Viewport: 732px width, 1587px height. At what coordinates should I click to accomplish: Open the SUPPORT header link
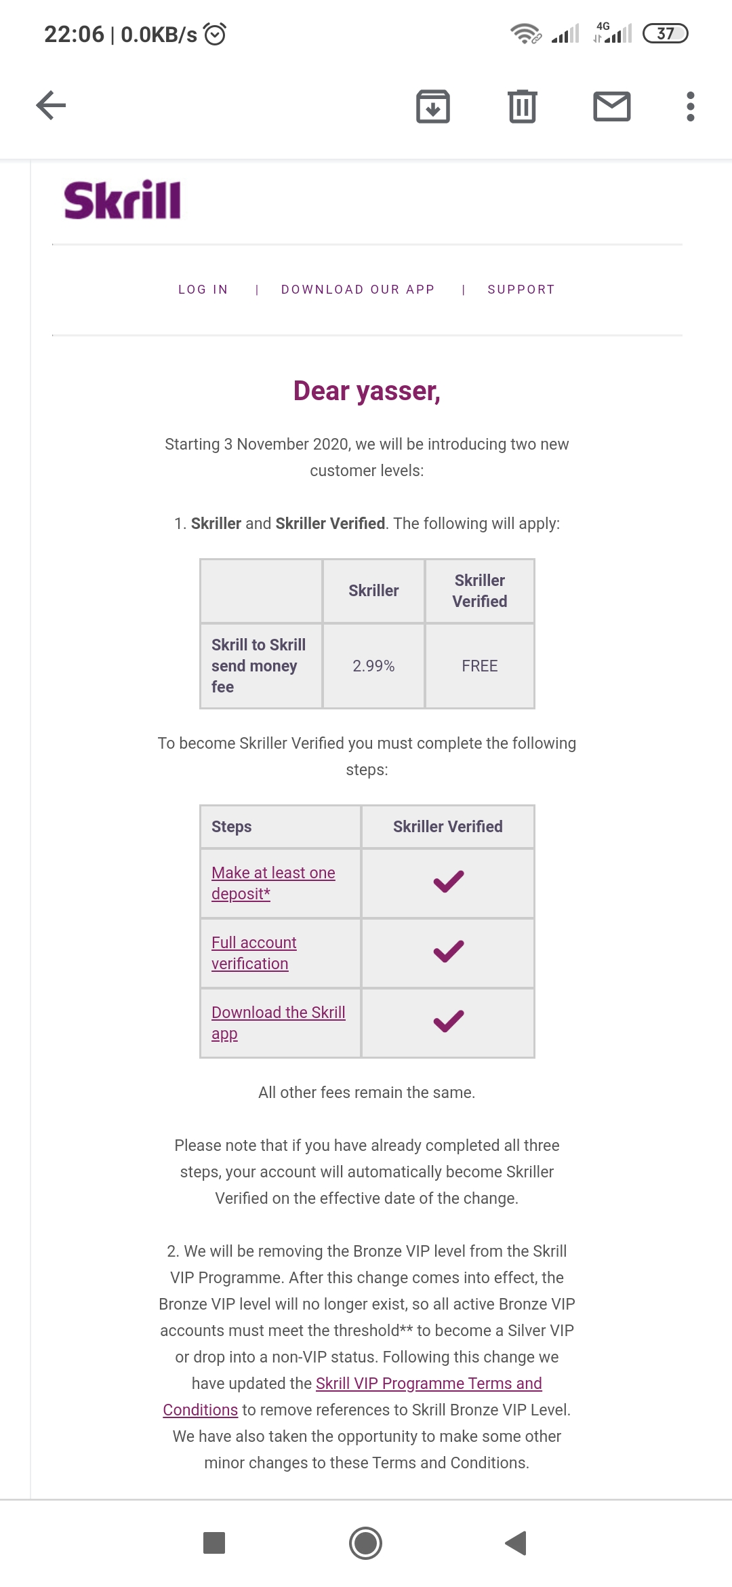pos(521,290)
